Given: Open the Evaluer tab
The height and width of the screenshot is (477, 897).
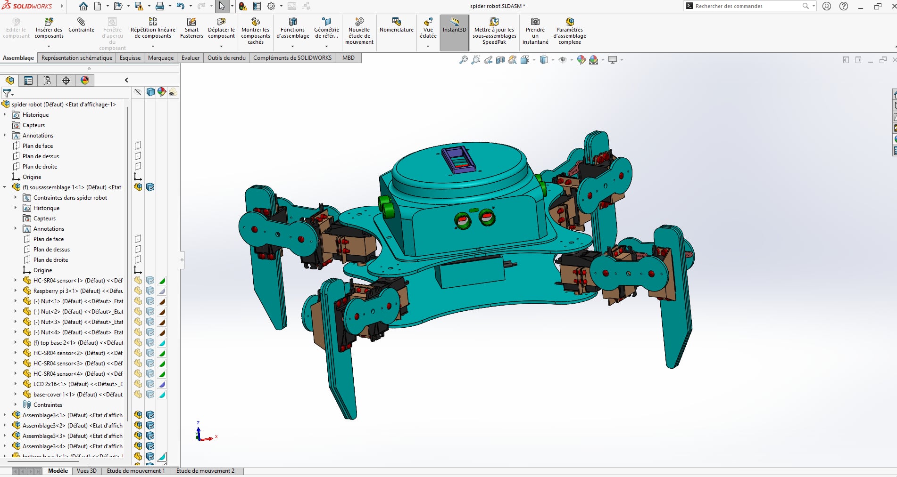Looking at the screenshot, I should click(x=191, y=58).
